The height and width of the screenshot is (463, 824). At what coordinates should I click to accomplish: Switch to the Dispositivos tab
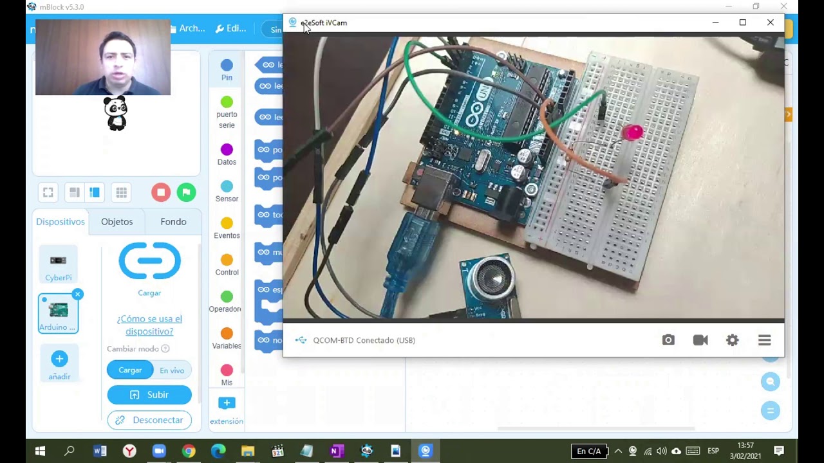(x=61, y=221)
